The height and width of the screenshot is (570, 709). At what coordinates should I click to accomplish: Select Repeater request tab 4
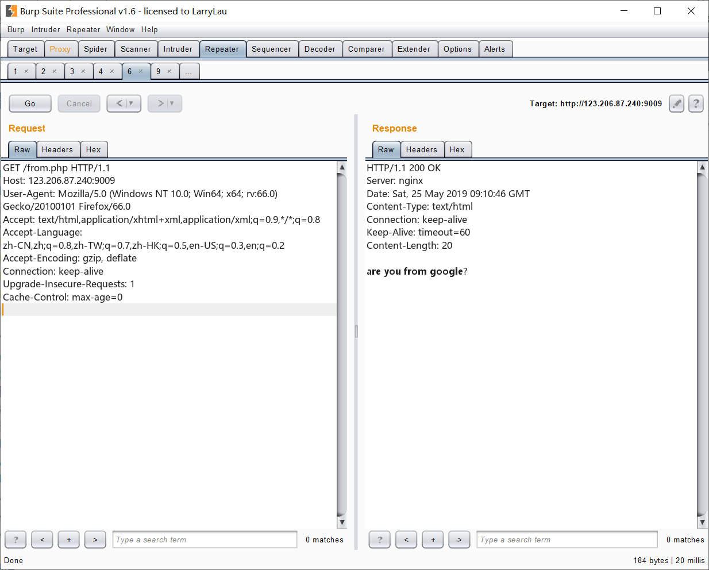point(101,71)
